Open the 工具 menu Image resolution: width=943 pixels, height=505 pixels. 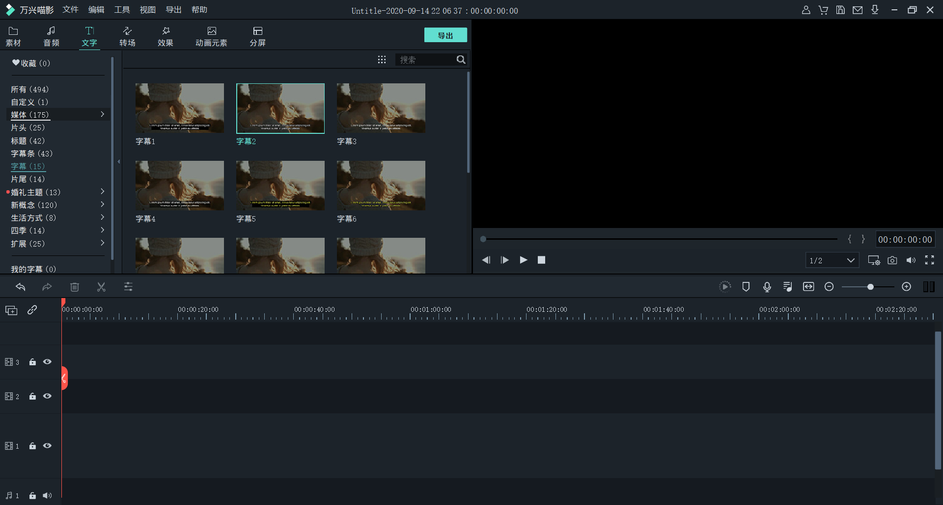pos(122,10)
